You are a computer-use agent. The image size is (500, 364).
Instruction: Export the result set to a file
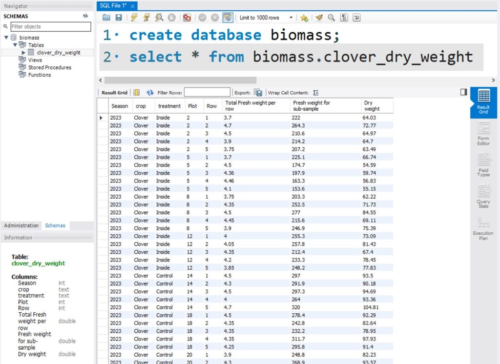(258, 92)
